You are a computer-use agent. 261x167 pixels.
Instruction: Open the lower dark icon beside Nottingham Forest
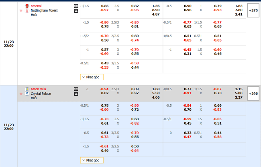pos(76,11)
